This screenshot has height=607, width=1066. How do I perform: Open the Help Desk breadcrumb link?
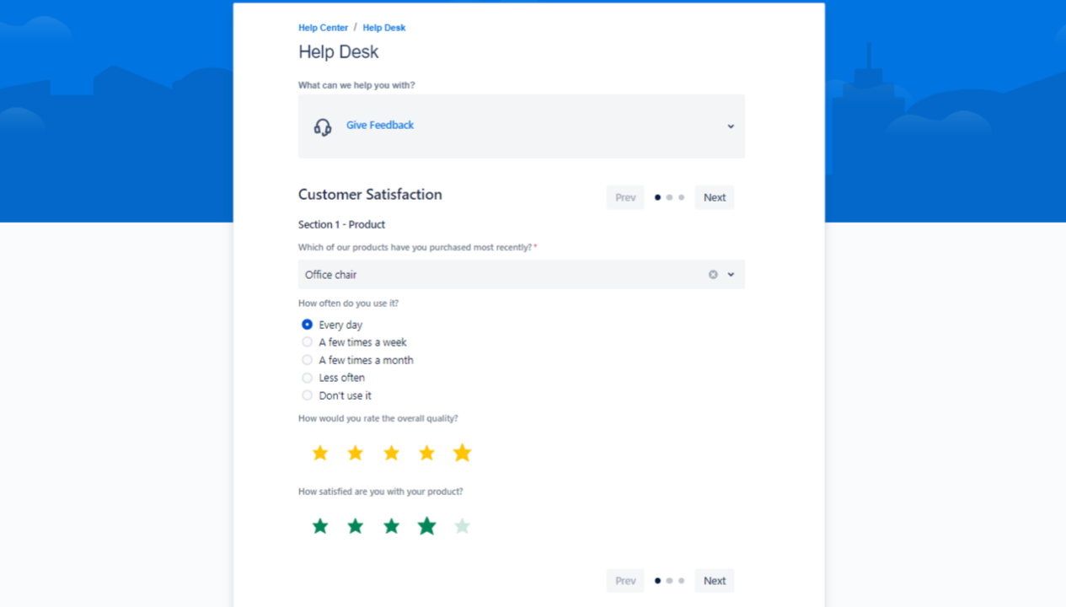(383, 28)
